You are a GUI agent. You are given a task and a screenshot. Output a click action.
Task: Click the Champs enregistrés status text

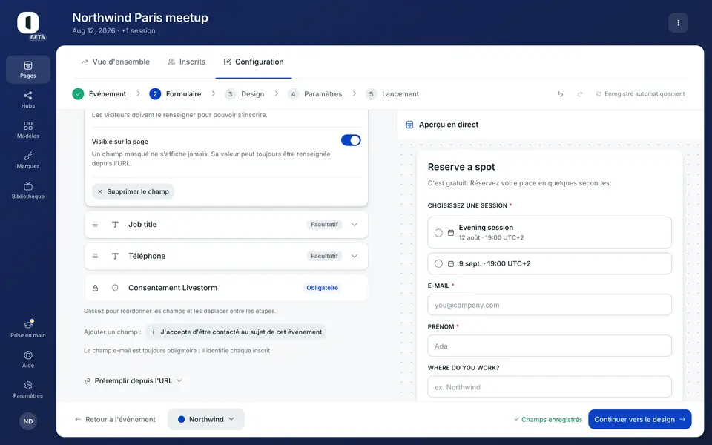[x=548, y=419]
